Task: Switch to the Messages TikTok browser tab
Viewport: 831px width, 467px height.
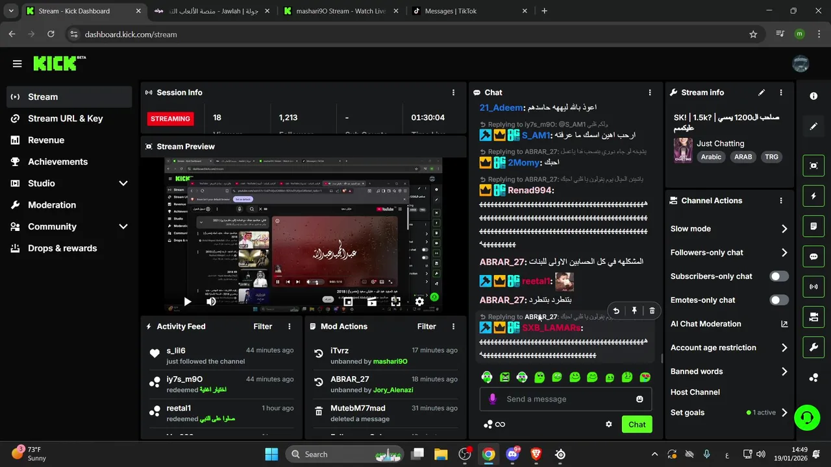Action: click(467, 11)
